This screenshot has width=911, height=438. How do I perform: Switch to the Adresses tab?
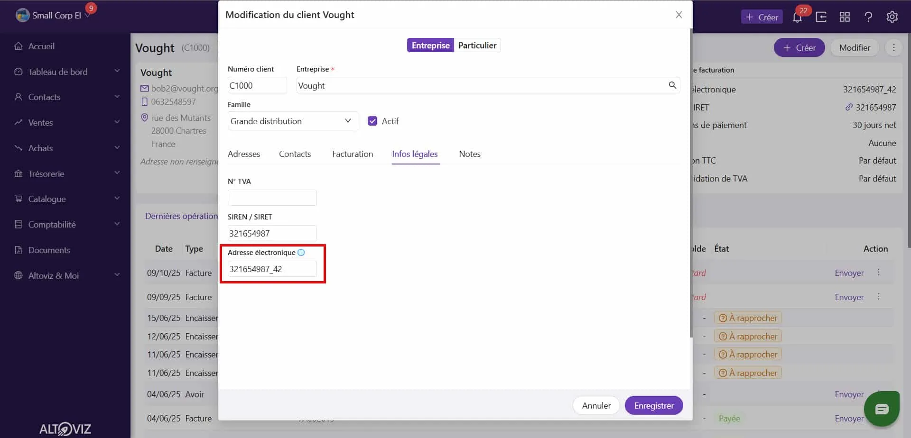(244, 154)
